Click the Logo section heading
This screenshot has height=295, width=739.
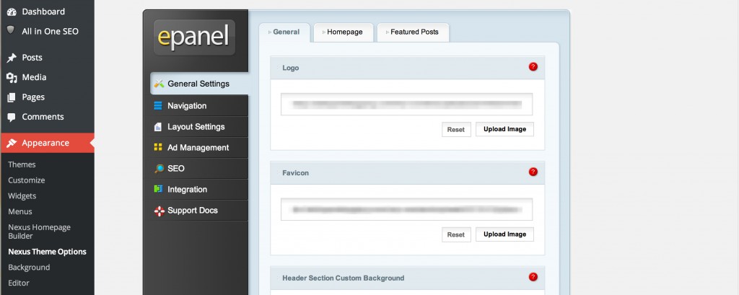point(291,68)
